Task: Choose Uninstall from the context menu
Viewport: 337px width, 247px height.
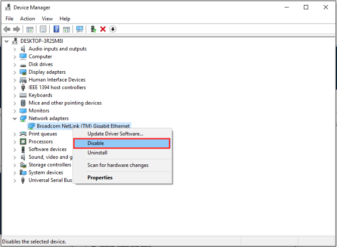Action: point(97,153)
